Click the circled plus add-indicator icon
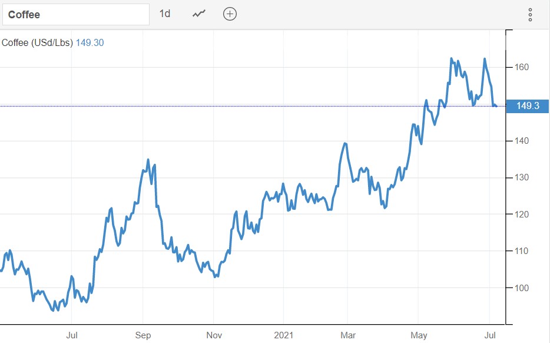Viewport: 550px width, 343px height. (x=230, y=14)
